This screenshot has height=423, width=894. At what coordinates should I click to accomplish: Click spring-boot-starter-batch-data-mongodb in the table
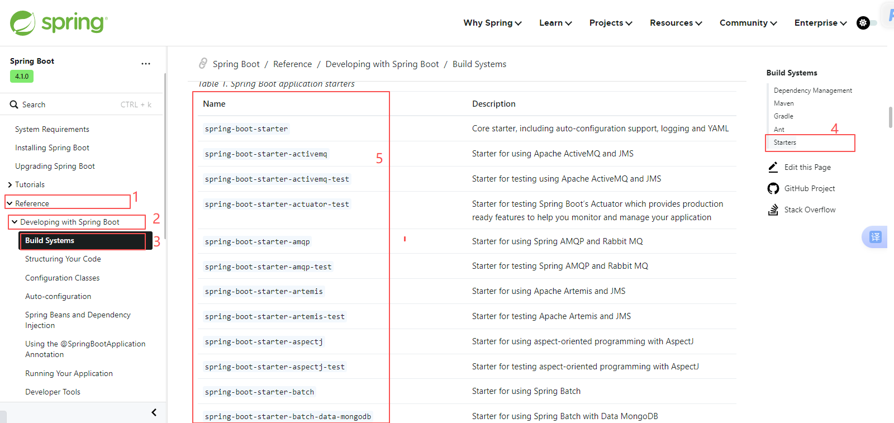[288, 416]
